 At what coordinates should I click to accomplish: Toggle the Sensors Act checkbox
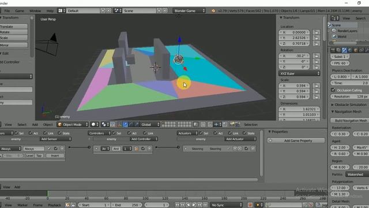point(31,133)
